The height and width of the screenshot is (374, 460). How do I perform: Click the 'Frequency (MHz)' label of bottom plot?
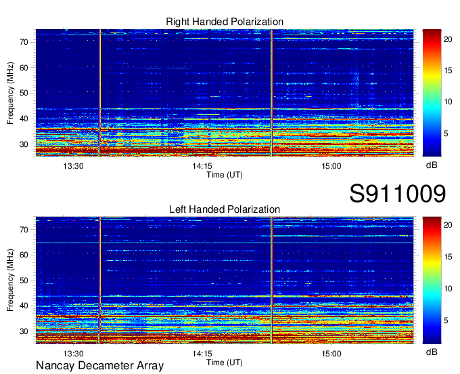(x=10, y=280)
